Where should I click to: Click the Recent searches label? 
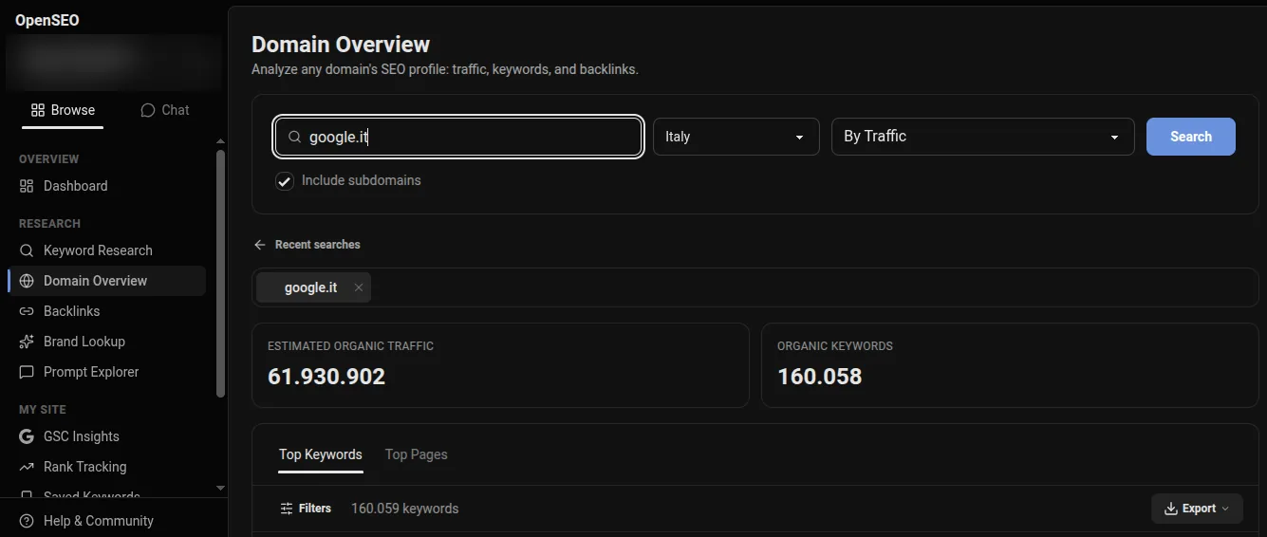(x=318, y=245)
